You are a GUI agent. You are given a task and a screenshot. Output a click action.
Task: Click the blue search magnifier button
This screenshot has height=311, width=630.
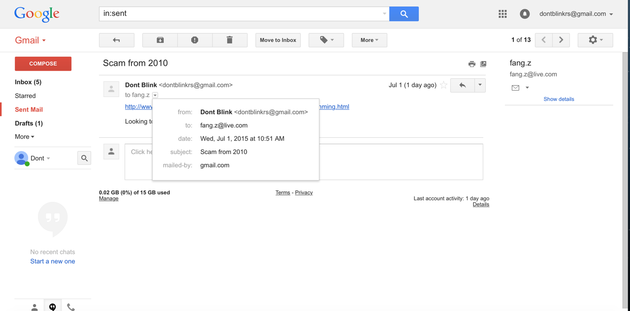pyautogui.click(x=404, y=14)
